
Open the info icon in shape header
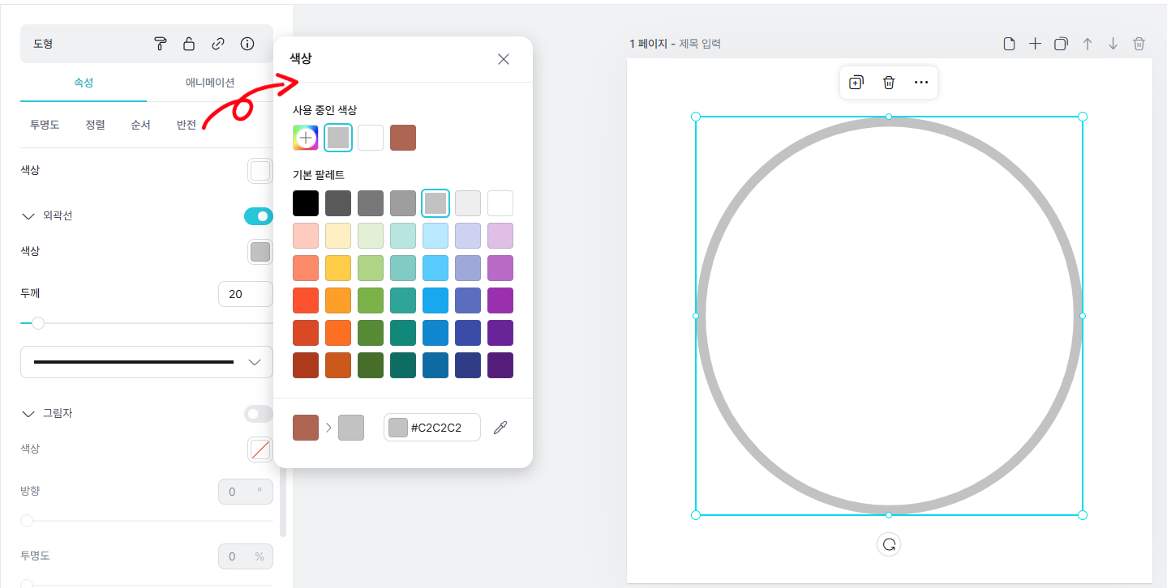coord(247,44)
